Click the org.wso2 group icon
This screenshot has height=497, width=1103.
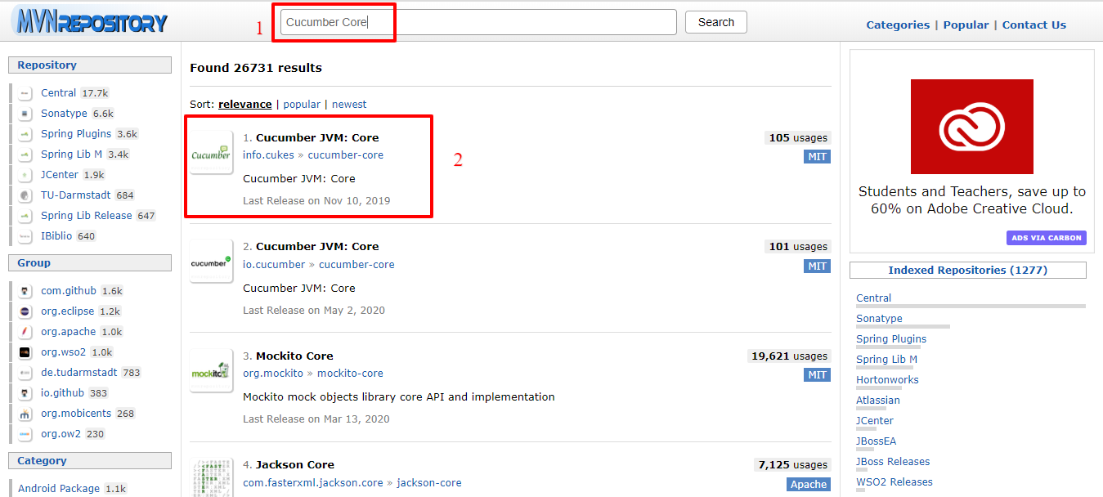(x=25, y=352)
